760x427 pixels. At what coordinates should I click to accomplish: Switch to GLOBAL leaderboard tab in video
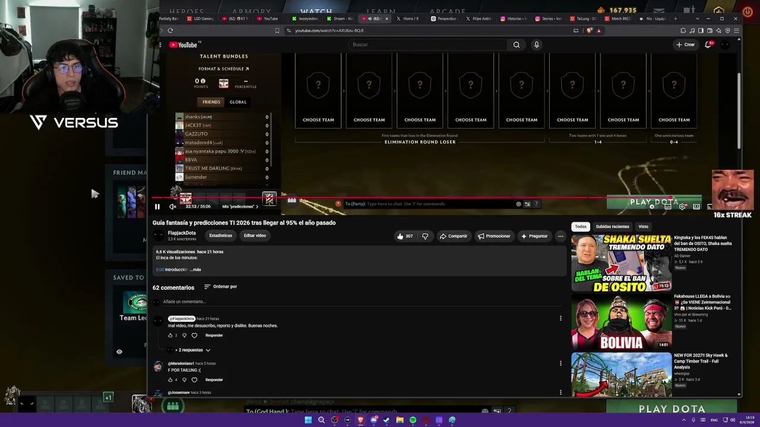click(x=238, y=102)
